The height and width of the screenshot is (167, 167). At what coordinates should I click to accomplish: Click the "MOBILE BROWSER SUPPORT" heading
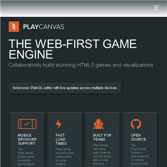(27, 139)
